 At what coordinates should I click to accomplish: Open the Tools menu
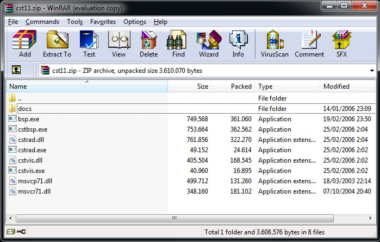75,22
